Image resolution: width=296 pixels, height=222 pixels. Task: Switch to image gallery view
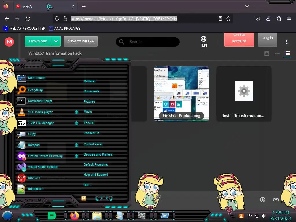267,53
